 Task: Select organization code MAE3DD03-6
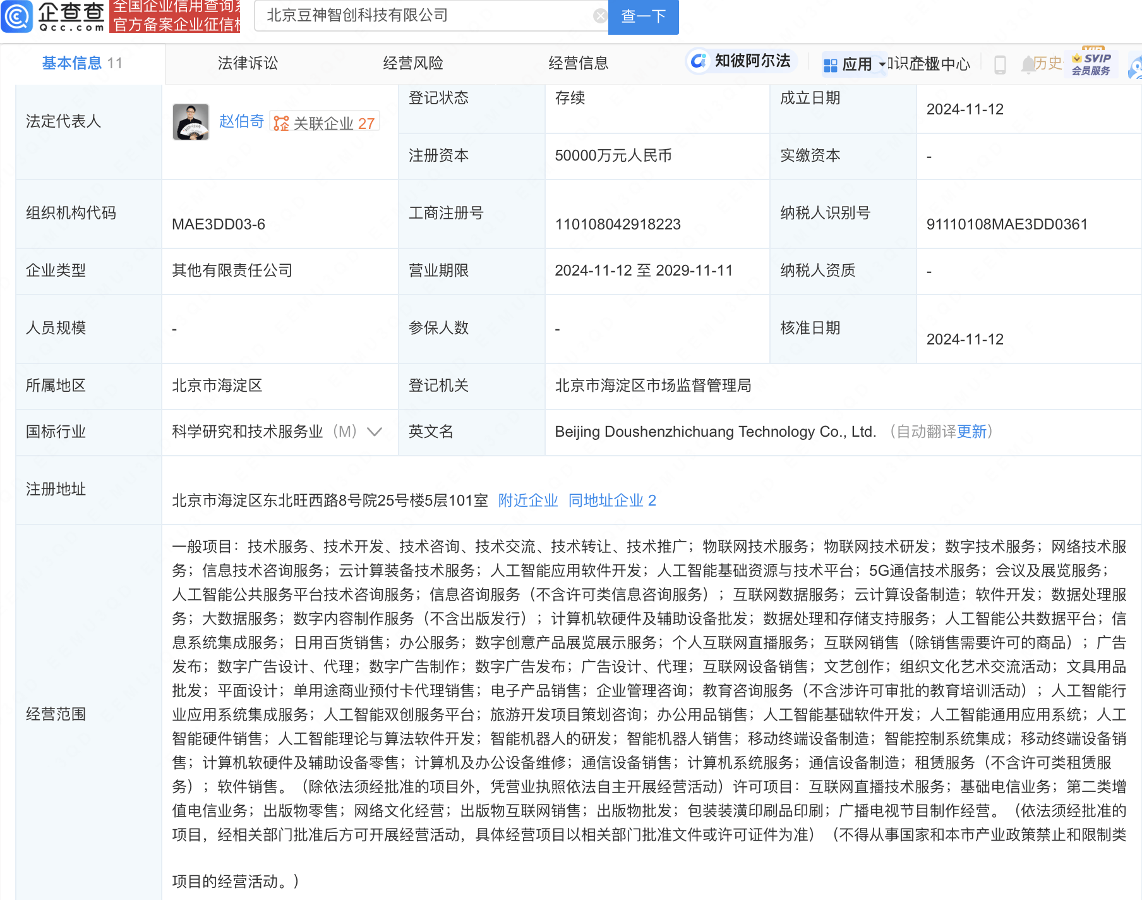pos(219,224)
